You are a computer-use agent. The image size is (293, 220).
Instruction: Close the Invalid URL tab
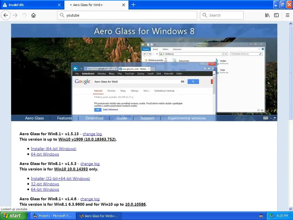coord(59,5)
